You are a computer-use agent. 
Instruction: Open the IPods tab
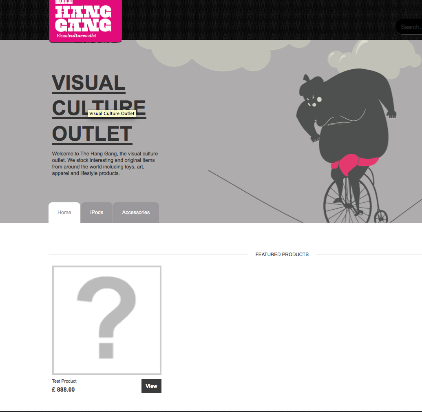click(x=97, y=213)
